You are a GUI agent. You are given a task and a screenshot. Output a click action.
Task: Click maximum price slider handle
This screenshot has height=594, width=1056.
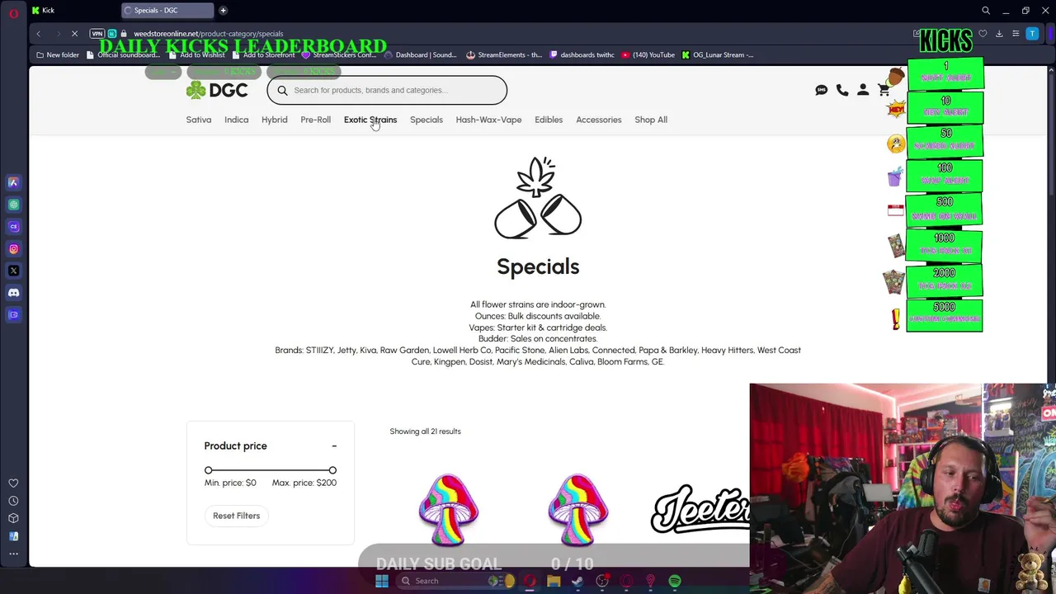click(332, 470)
